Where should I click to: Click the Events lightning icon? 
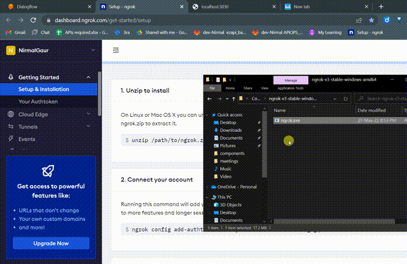[11, 139]
